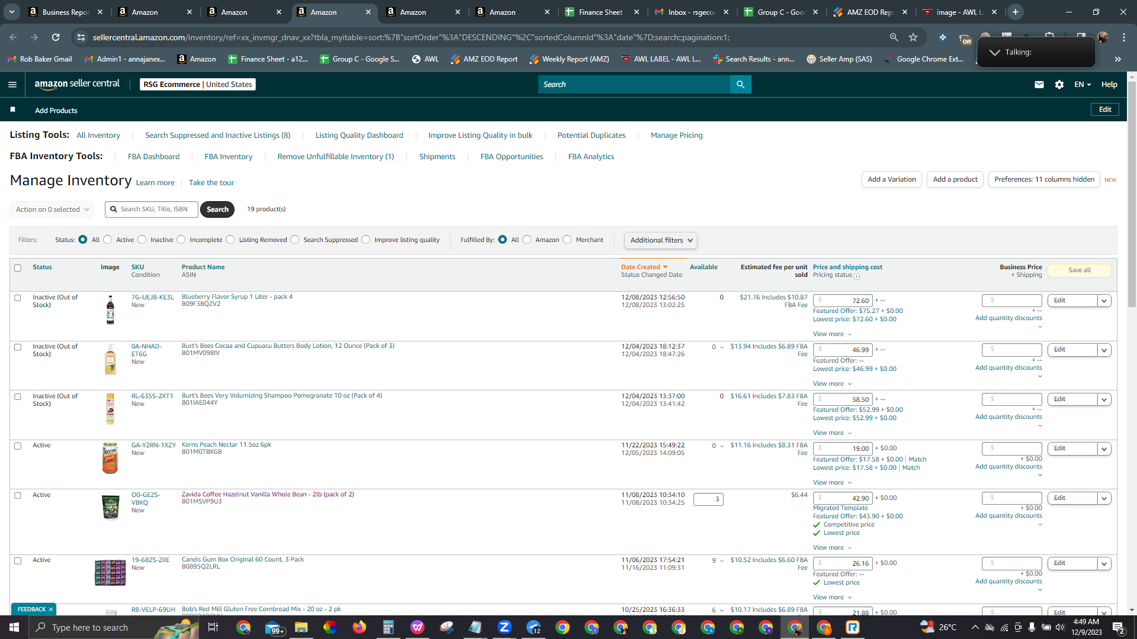The height and width of the screenshot is (639, 1137).
Task: Open the Chrome three-dot menu
Action: [1124, 37]
